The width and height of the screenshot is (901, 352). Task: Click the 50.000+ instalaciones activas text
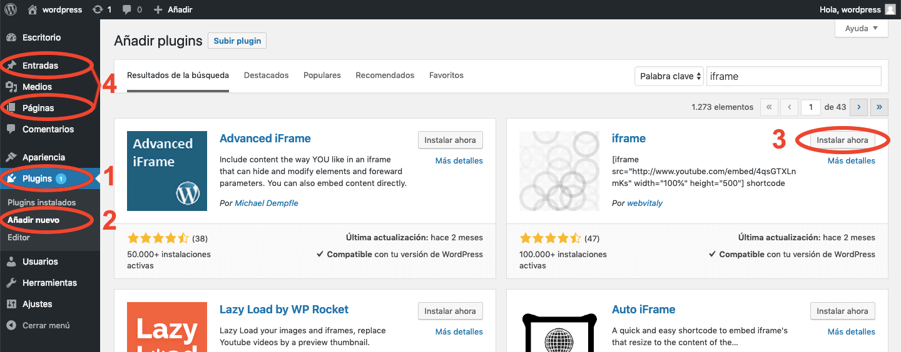click(x=169, y=260)
